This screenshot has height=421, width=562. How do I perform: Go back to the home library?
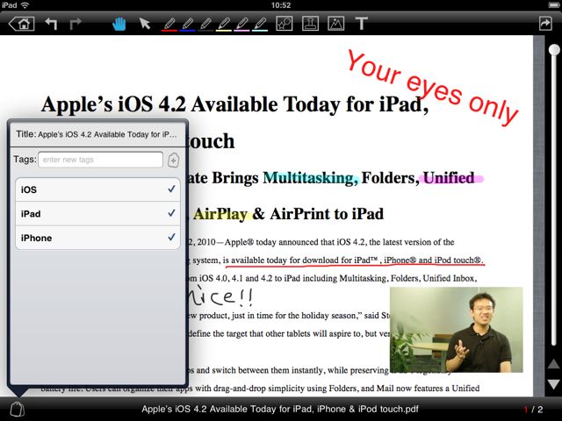coord(21,24)
